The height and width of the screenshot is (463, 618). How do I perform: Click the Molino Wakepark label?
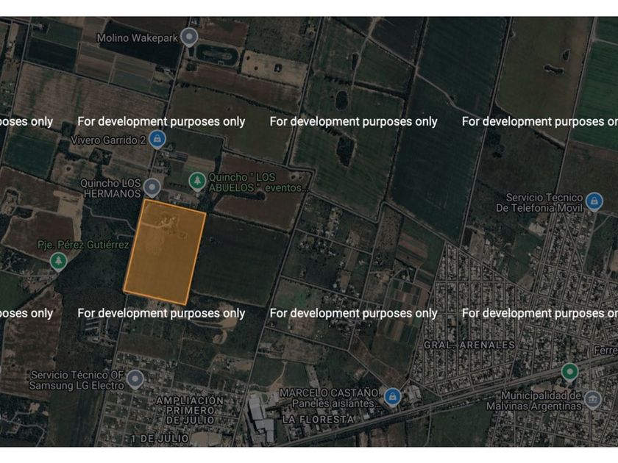[x=137, y=38]
